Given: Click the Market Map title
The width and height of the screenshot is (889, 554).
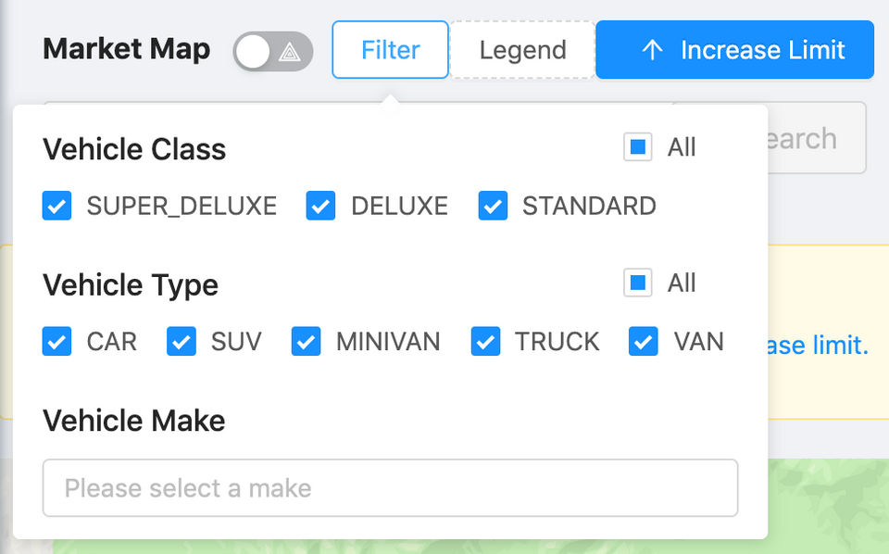Looking at the screenshot, I should (x=126, y=49).
